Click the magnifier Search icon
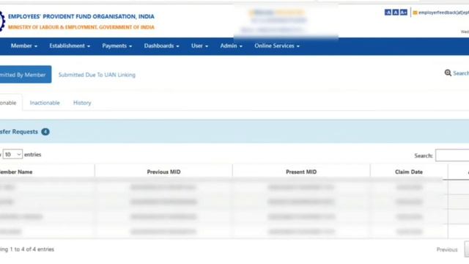Viewport: 469px width, 264px height. coord(448,73)
